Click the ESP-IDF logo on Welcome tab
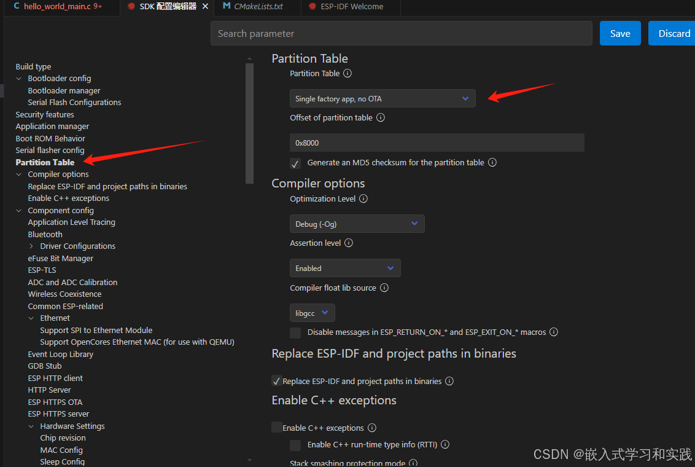695x467 pixels. [313, 6]
